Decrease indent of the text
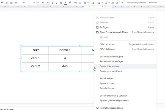Screen dimensions: 165x110 (x=112, y=3)
